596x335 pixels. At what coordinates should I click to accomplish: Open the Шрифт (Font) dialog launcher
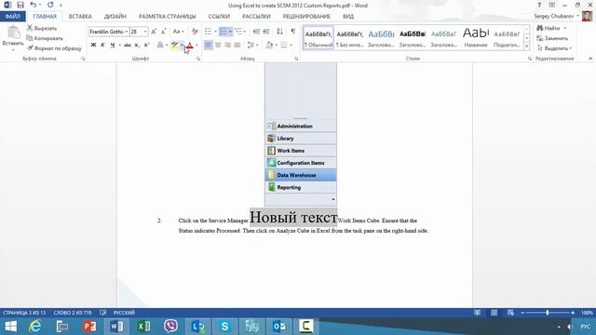(198, 59)
